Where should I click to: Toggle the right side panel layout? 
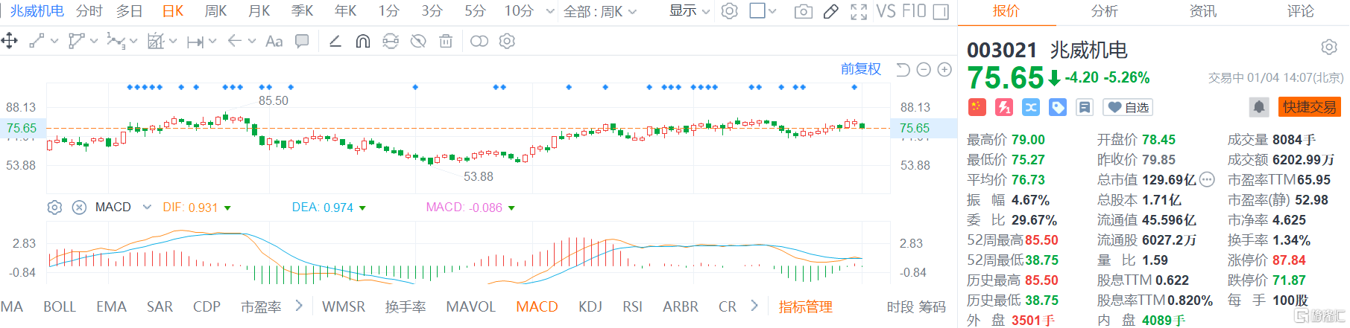pos(941,11)
